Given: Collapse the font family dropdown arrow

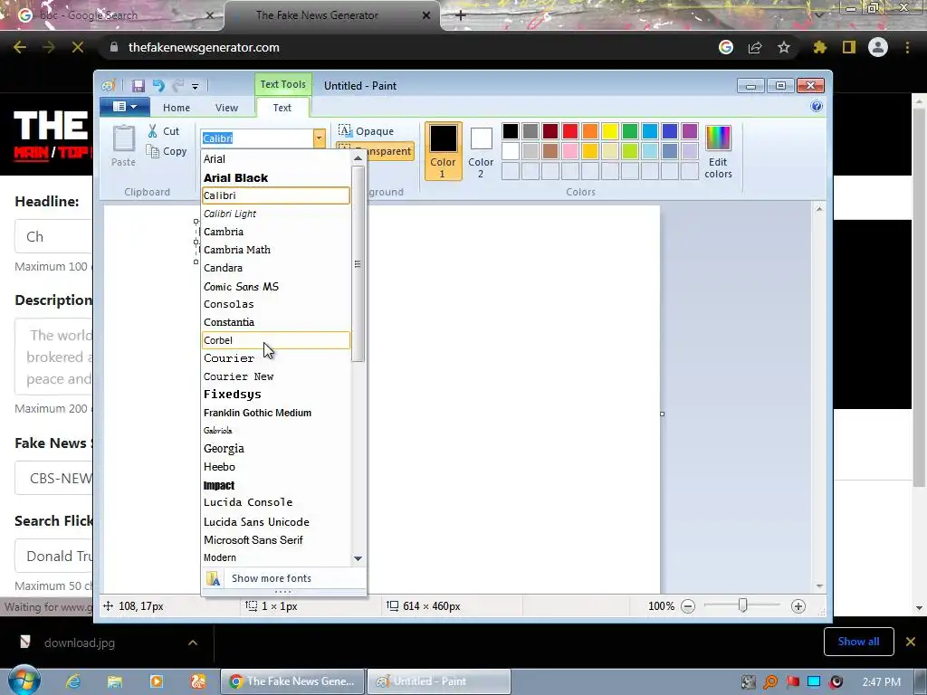Looking at the screenshot, I should click(x=320, y=138).
